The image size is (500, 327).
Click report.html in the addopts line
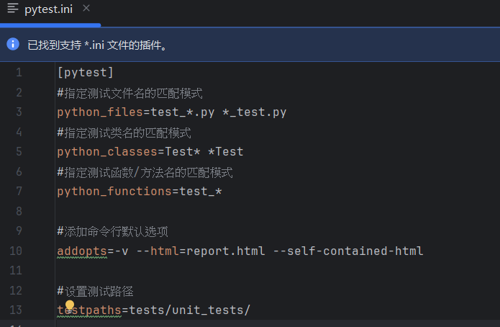(226, 251)
